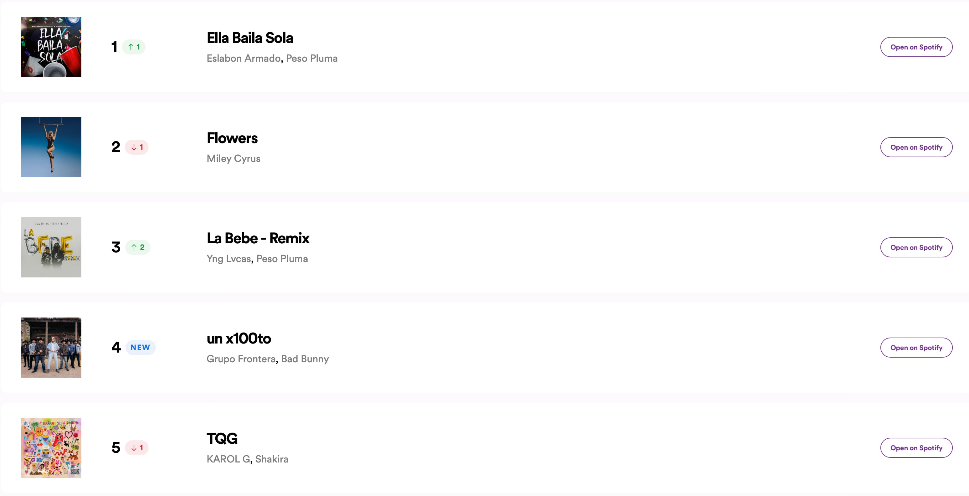The height and width of the screenshot is (496, 969).
Task: Open Ella Baila Sola on Spotify
Action: [x=916, y=47]
